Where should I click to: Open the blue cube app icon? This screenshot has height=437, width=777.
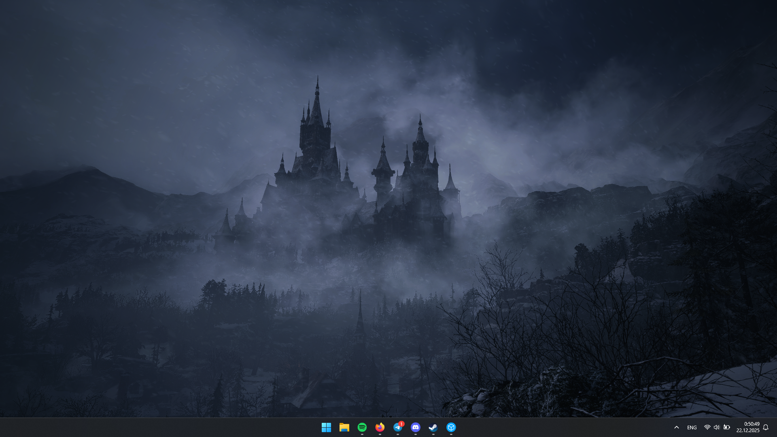pyautogui.click(x=451, y=427)
